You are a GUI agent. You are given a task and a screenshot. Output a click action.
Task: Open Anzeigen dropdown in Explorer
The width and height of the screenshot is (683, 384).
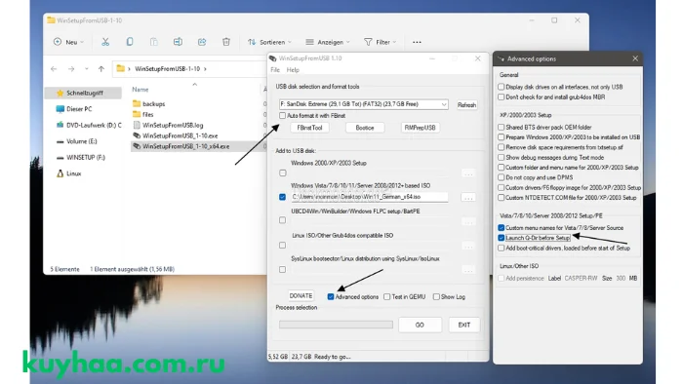(328, 42)
